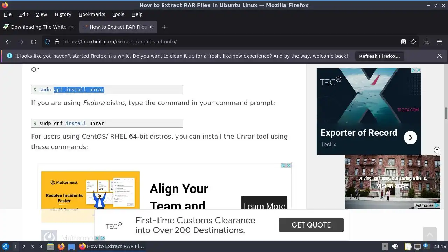Click 'Exporter of Record' ad headline
The image size is (448, 252).
click(x=359, y=133)
